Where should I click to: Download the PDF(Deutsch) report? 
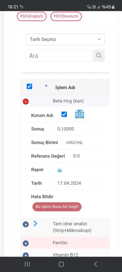66,16
